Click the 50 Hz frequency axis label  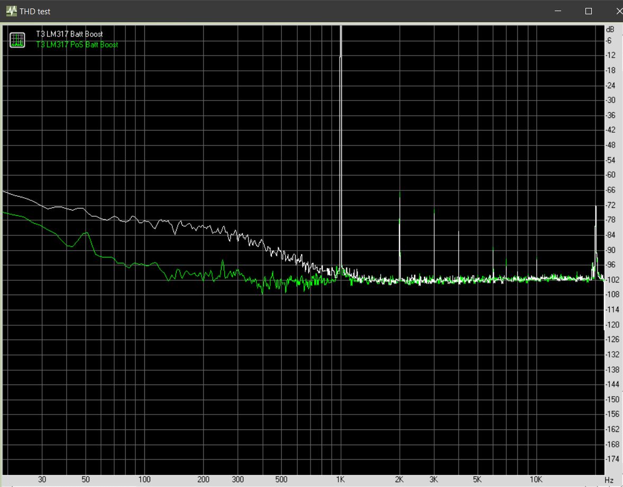pyautogui.click(x=86, y=480)
